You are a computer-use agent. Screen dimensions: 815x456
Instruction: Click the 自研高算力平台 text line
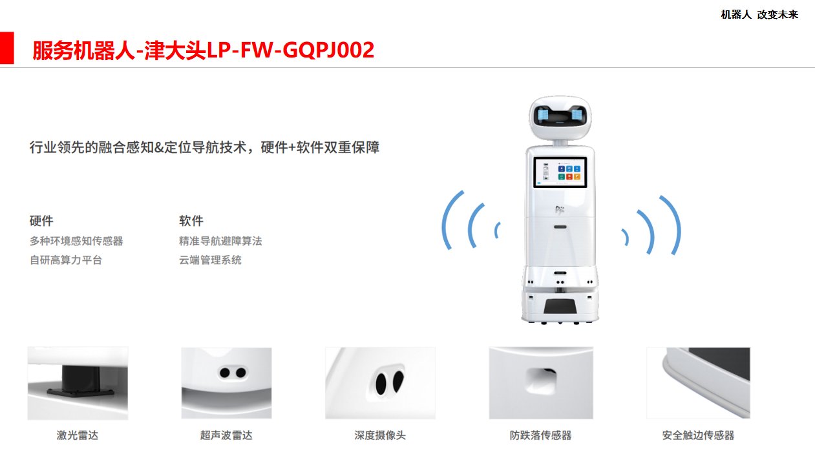coord(66,260)
